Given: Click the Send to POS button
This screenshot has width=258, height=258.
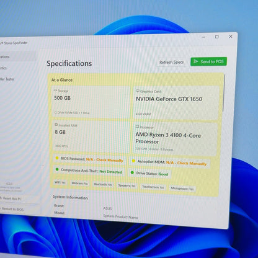Looking at the screenshot, I should pos(208,61).
